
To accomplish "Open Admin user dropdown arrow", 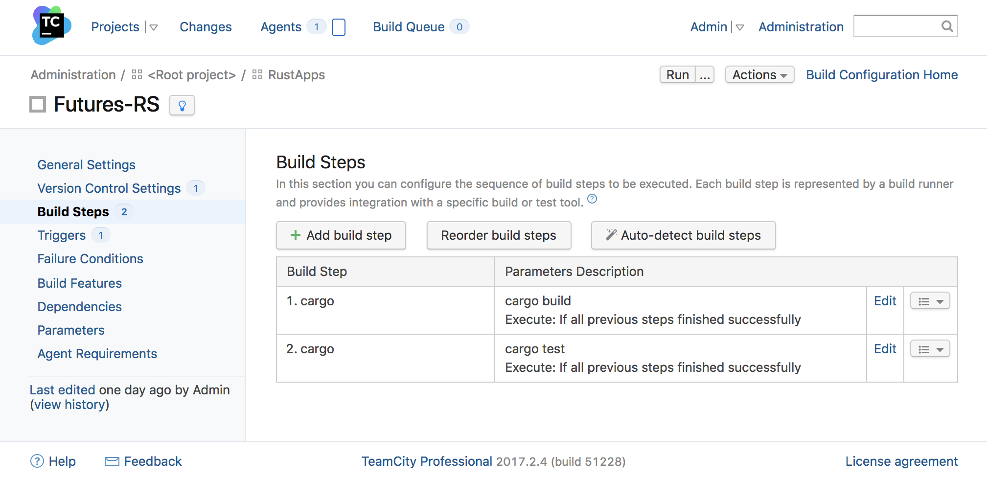I will [x=740, y=27].
